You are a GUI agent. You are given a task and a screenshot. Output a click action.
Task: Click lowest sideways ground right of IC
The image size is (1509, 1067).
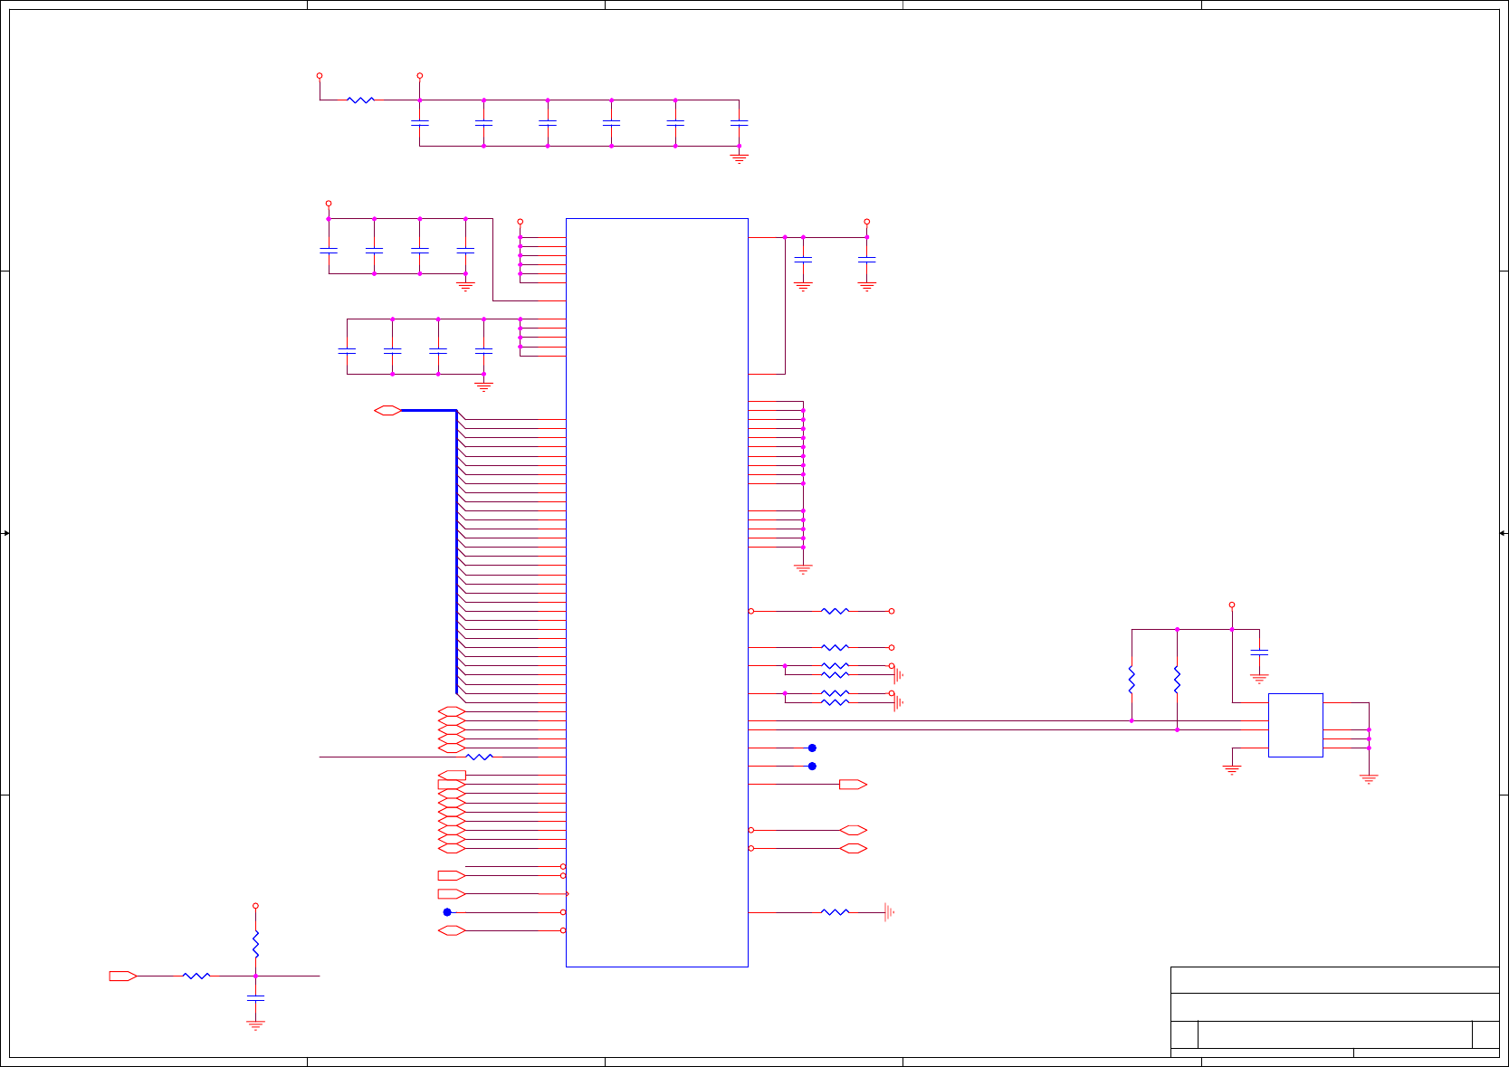coord(890,912)
